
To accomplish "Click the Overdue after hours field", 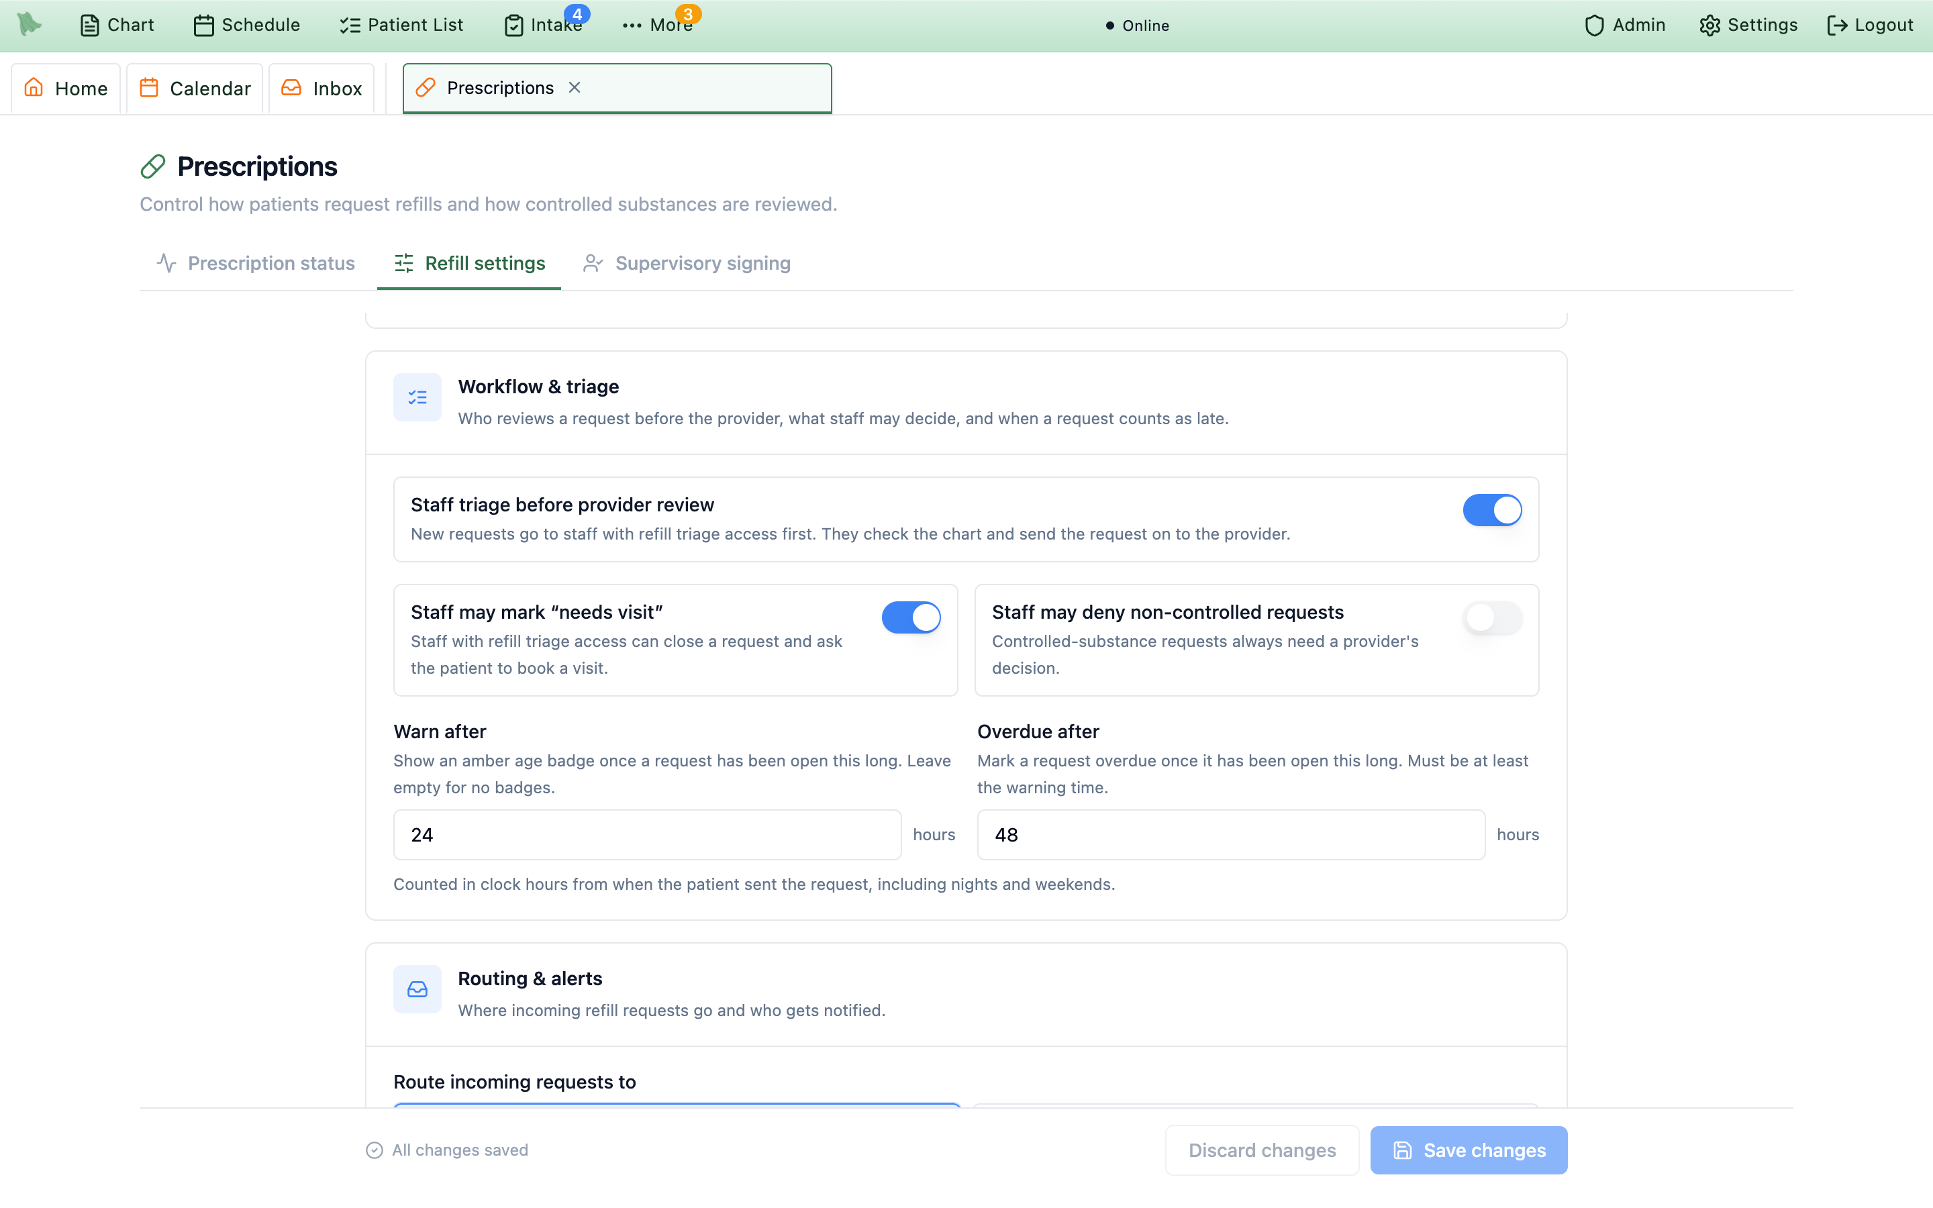I will (1231, 835).
